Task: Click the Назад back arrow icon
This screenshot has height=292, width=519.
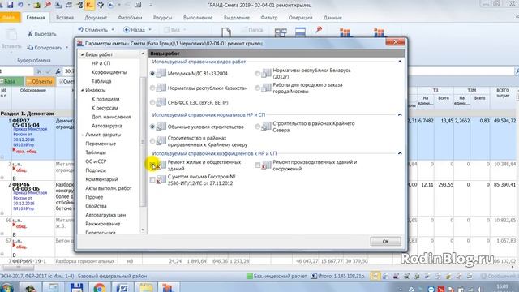Action: tap(127, 30)
